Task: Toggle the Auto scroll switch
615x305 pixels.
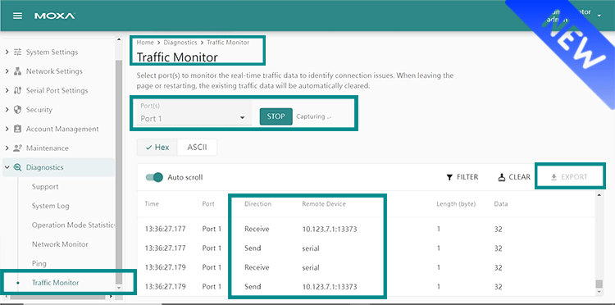Action: pos(154,177)
